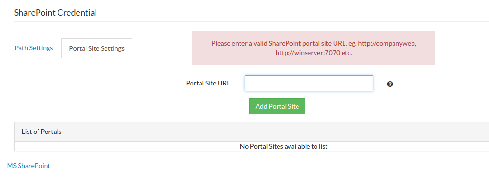Viewport: 489px width, 189px height.
Task: Click the help question mark icon
Action: click(390, 84)
